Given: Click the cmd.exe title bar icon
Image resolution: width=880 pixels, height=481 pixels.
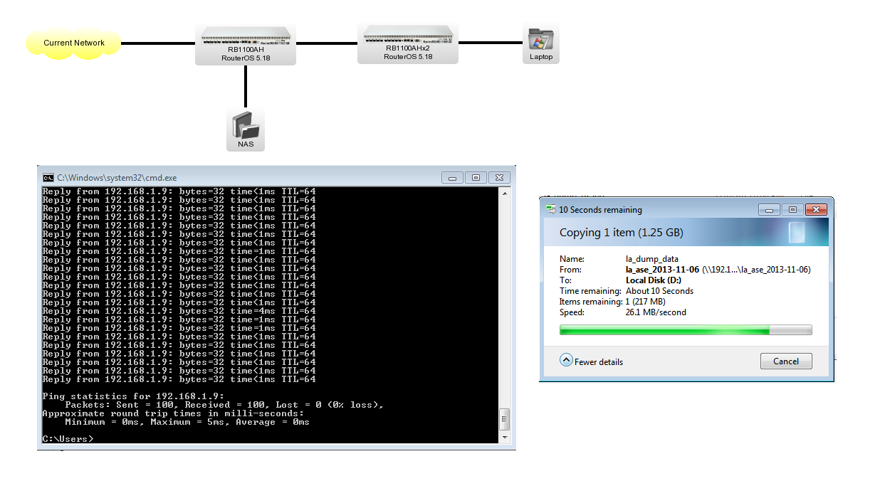Looking at the screenshot, I should tap(47, 177).
